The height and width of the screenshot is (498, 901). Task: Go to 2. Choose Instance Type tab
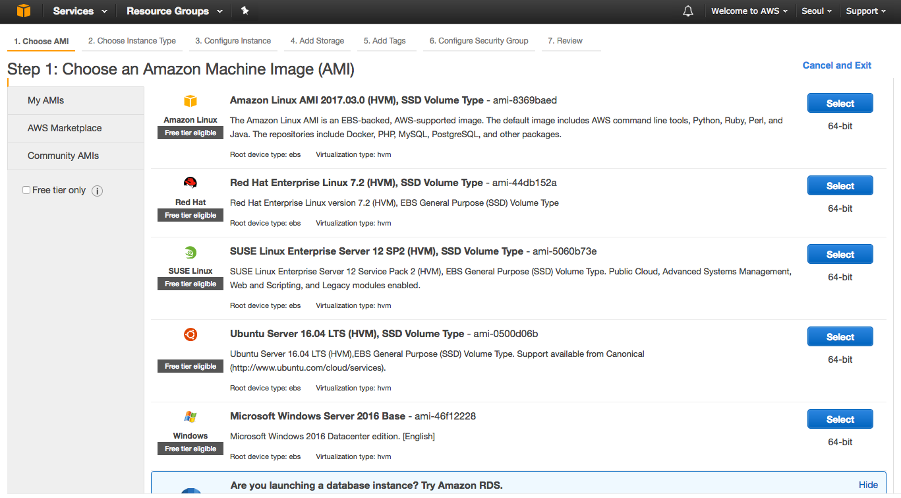pyautogui.click(x=132, y=41)
